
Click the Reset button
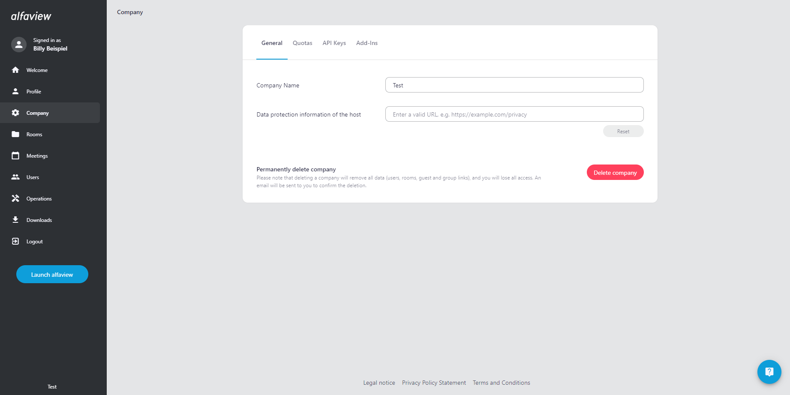point(623,131)
